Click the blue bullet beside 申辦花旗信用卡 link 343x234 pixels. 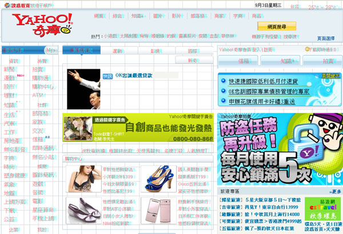[224, 101]
